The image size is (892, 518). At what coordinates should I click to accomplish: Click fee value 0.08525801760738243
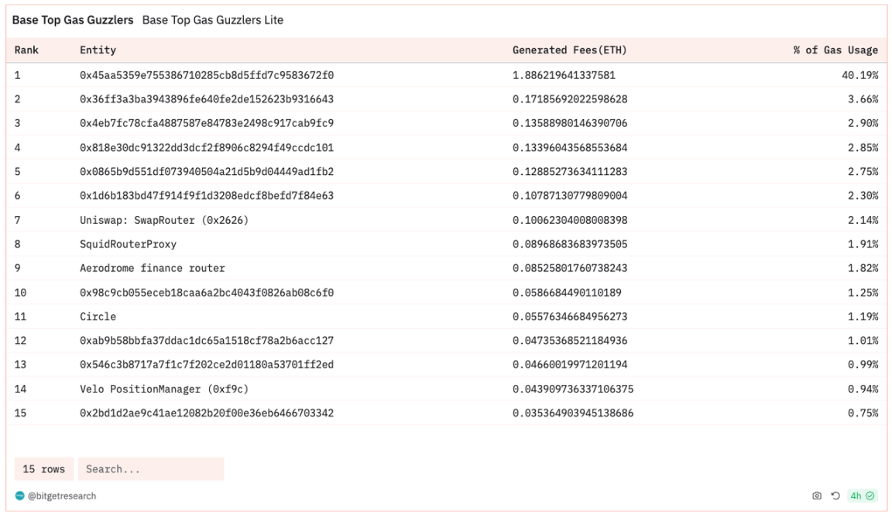click(x=570, y=268)
